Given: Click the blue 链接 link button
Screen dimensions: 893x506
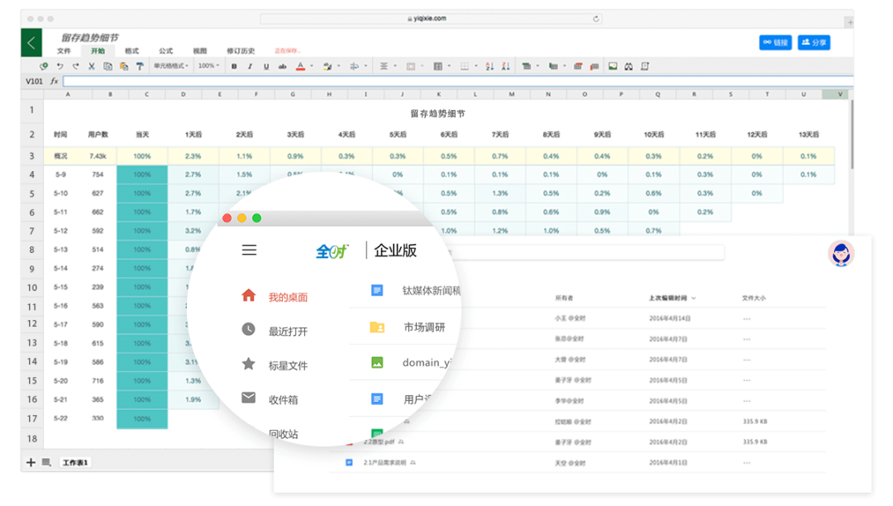Looking at the screenshot, I should 775,43.
